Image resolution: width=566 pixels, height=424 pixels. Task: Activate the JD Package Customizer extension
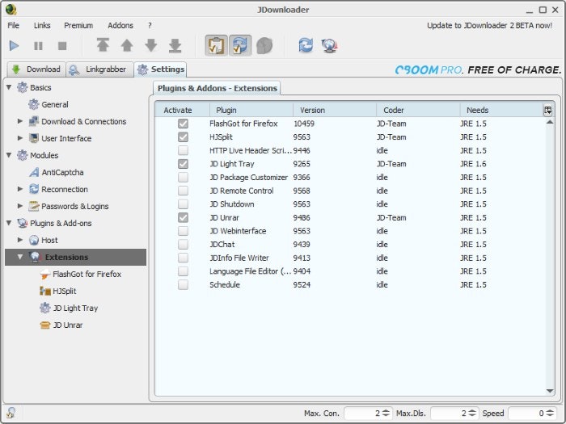(183, 178)
